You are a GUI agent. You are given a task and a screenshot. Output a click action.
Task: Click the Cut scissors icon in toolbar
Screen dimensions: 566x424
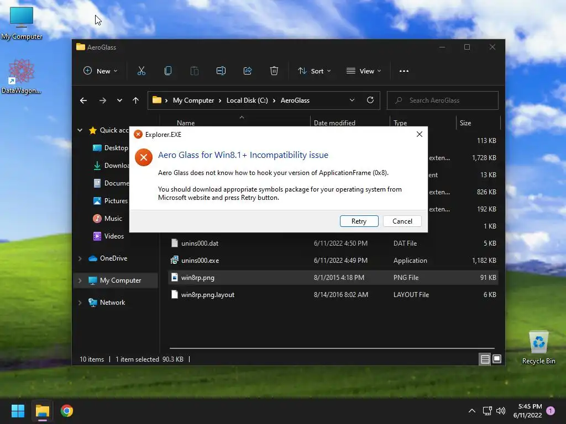141,71
